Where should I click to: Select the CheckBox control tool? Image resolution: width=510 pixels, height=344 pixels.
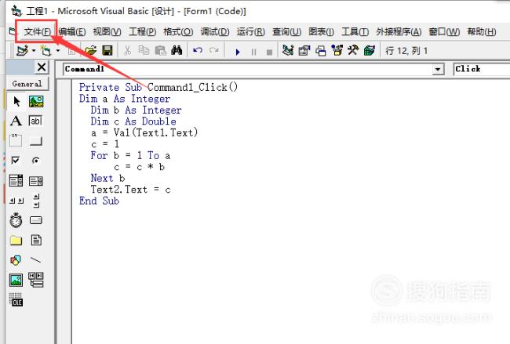click(x=15, y=160)
